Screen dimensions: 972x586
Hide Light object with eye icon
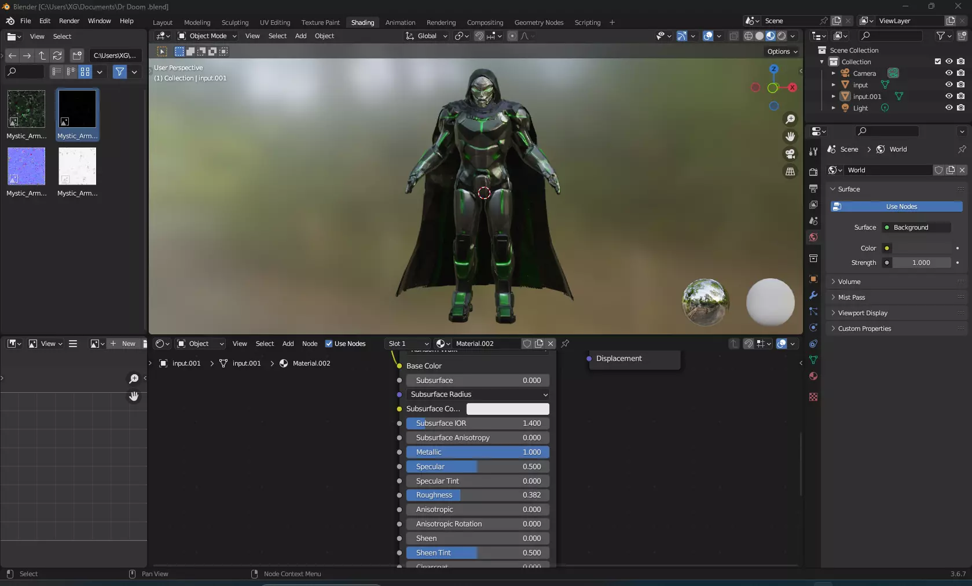click(949, 108)
